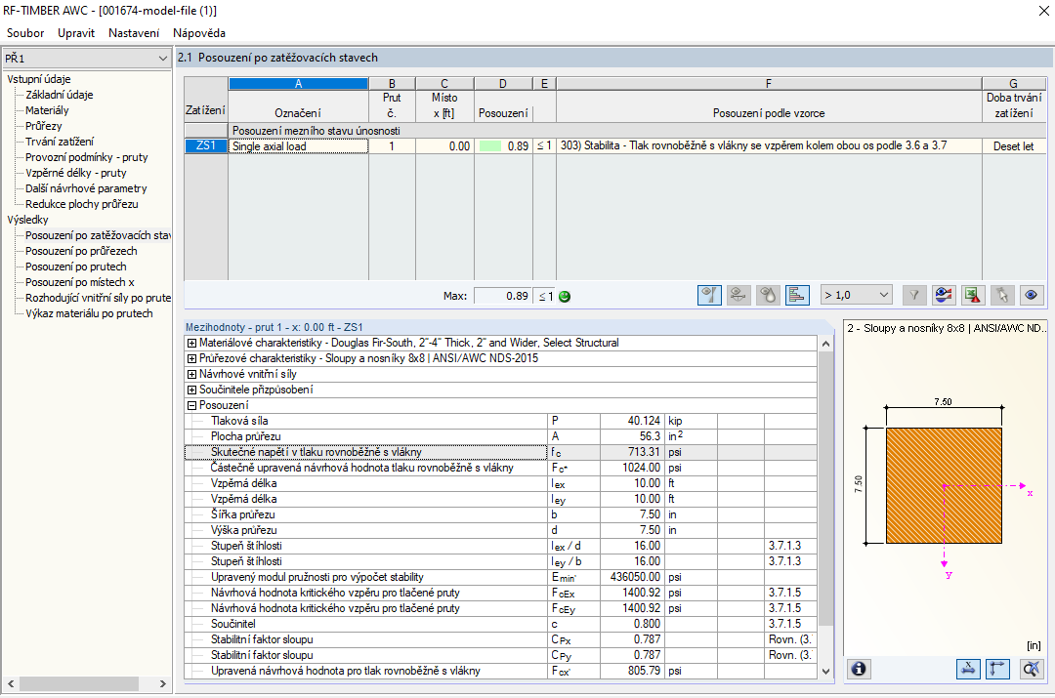Open cross-section info with the i button

click(859, 669)
